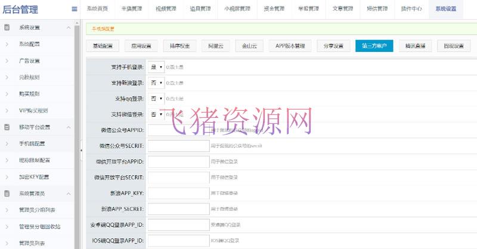Open the 支持微信登录 dropdown
Image resolution: width=477 pixels, height=249 pixels.
tap(156, 114)
